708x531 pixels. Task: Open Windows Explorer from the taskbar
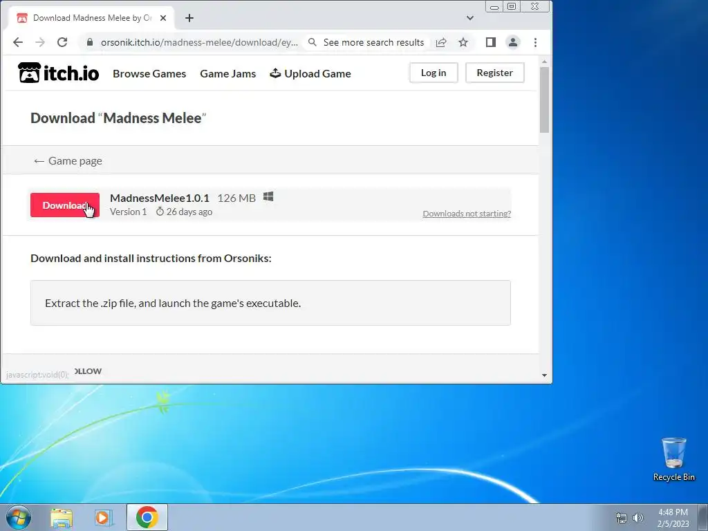tap(62, 517)
